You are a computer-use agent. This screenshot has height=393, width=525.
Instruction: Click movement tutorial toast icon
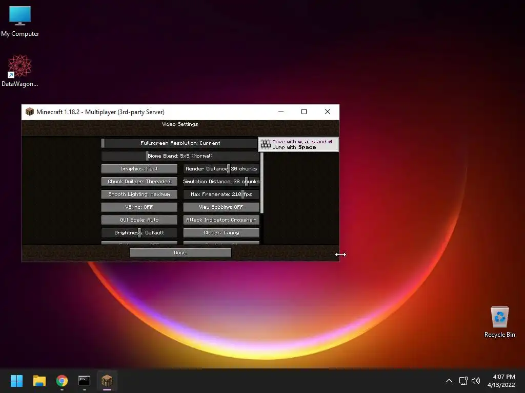266,144
